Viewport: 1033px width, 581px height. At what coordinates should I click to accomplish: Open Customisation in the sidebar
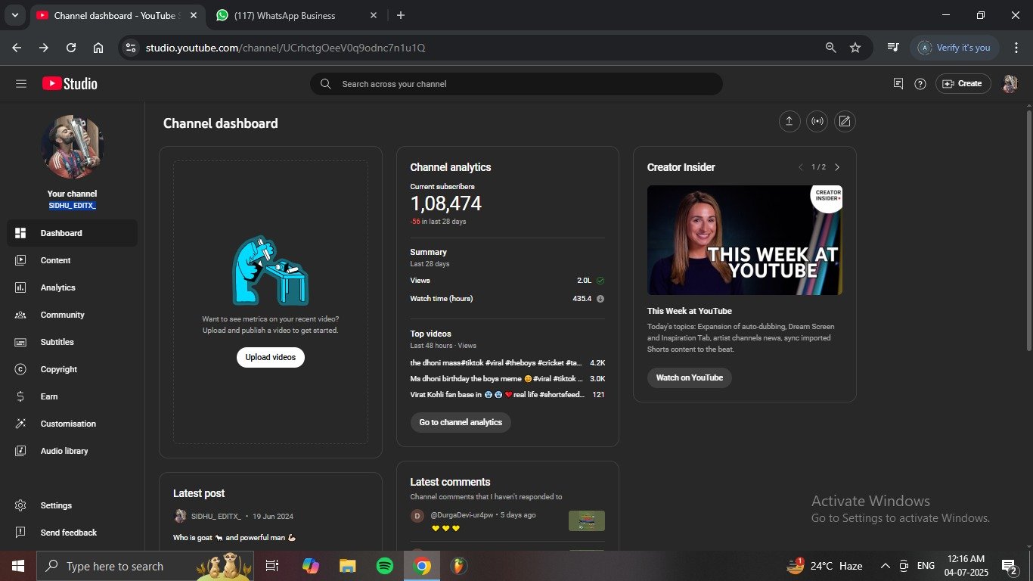click(x=72, y=424)
